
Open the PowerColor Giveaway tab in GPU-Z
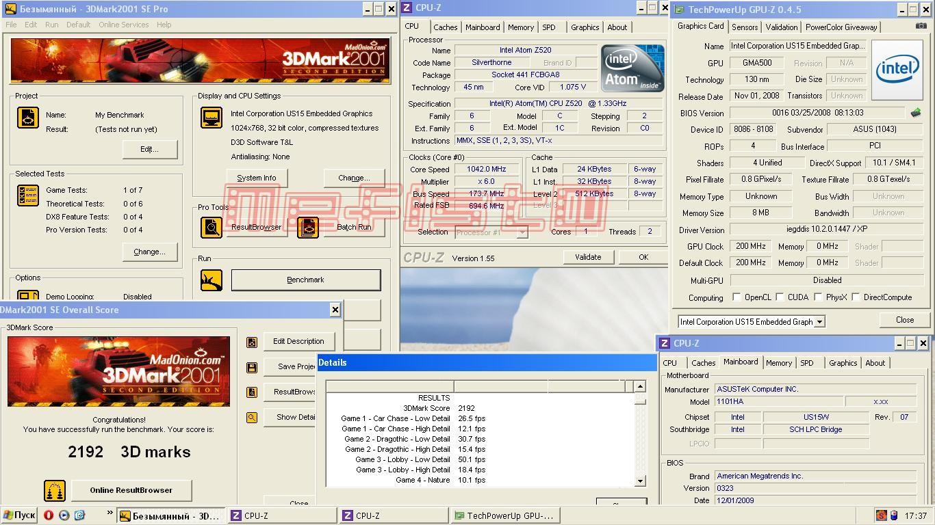841,27
